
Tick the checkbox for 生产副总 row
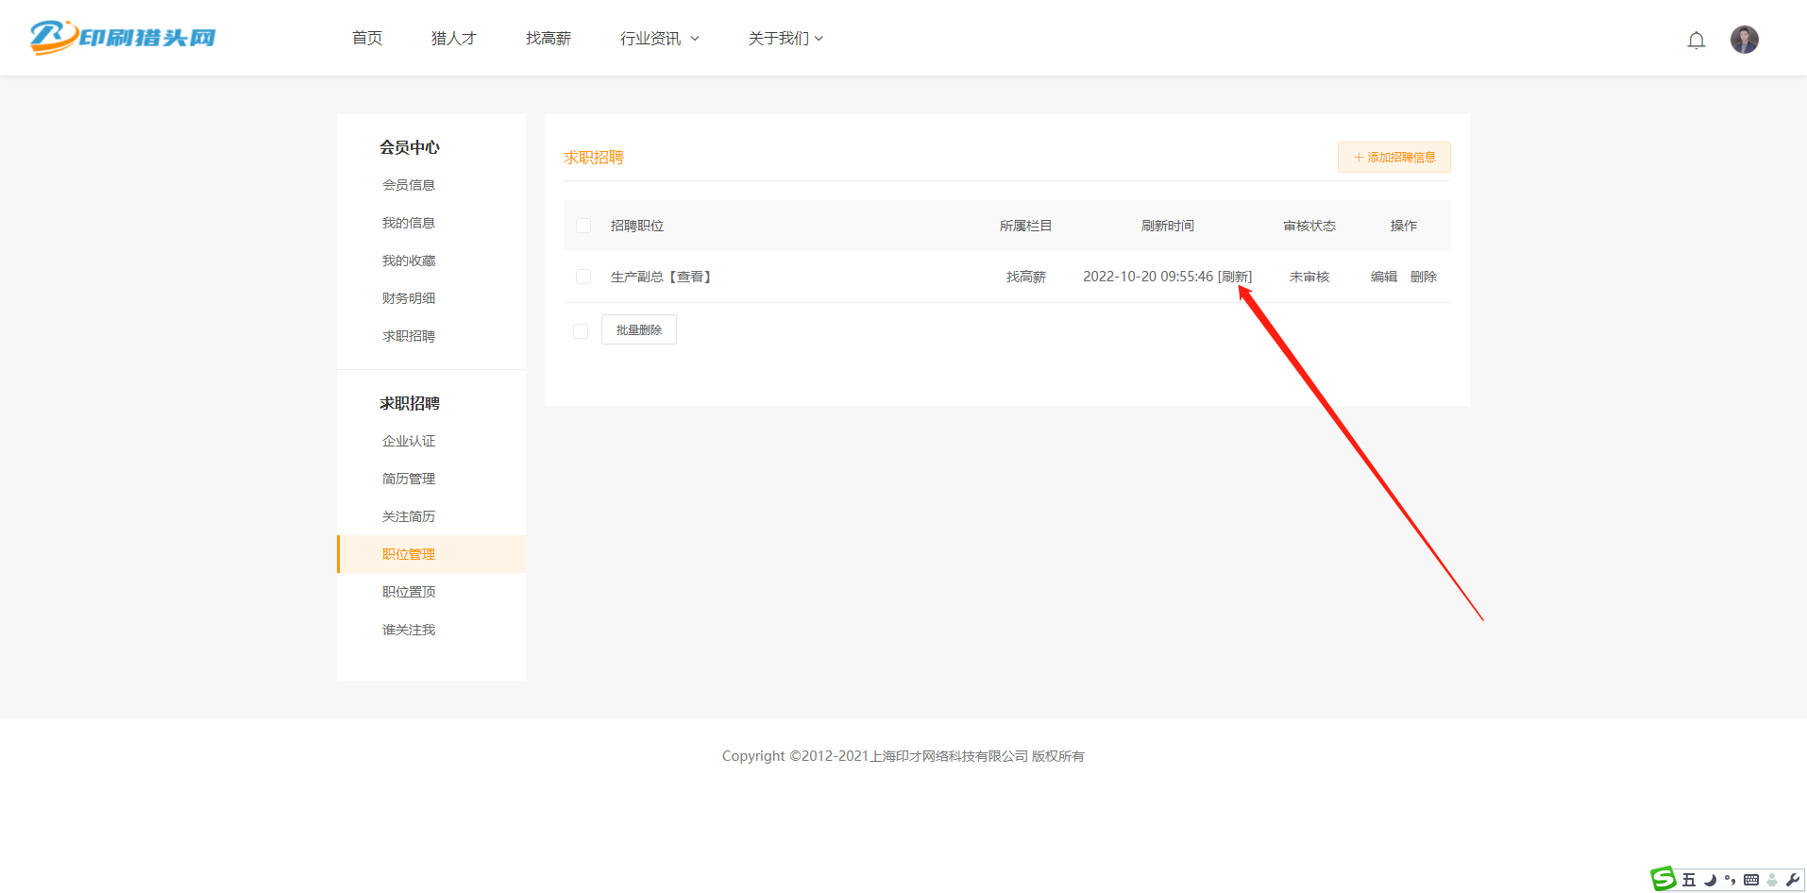tap(583, 277)
